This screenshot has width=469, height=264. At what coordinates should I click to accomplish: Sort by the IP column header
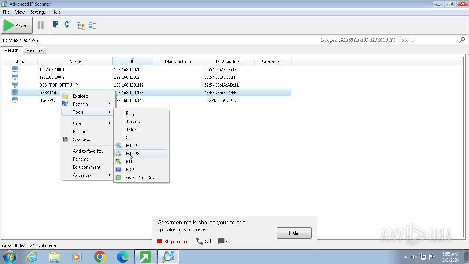(133, 62)
